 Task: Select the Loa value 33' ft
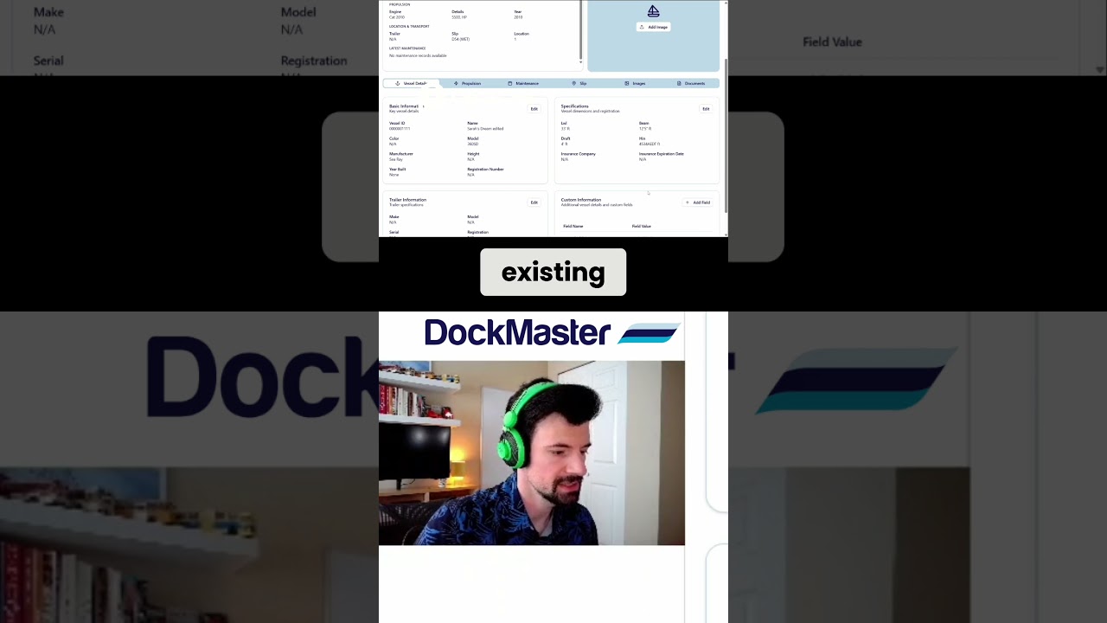point(566,129)
